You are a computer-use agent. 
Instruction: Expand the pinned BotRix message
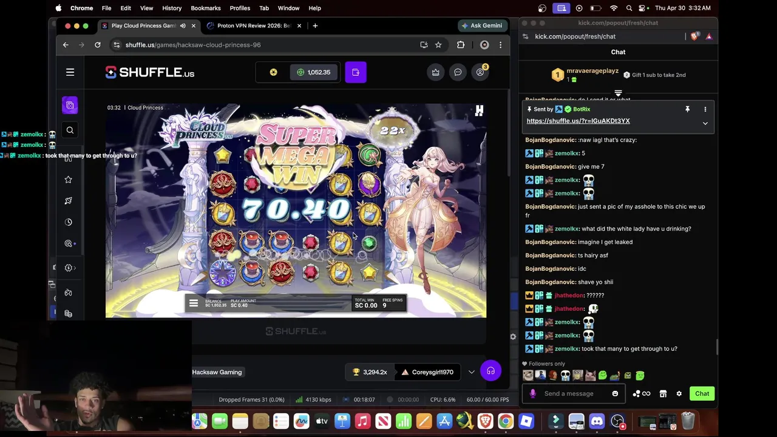pyautogui.click(x=705, y=123)
